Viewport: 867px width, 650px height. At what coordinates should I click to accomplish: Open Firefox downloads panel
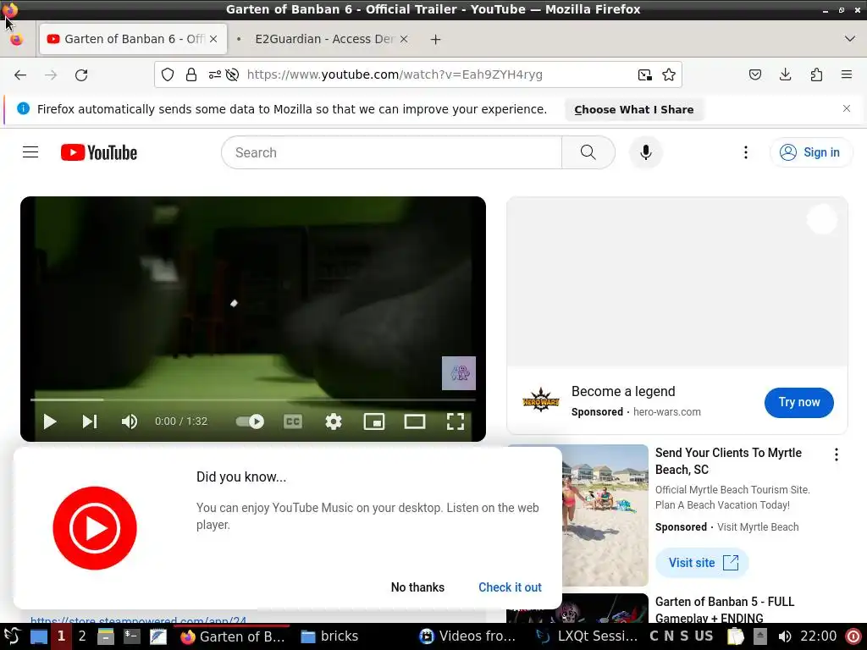coord(785,74)
